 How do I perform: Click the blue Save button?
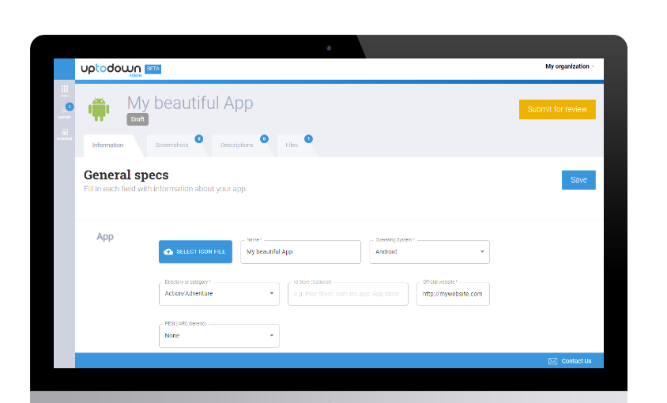click(578, 180)
